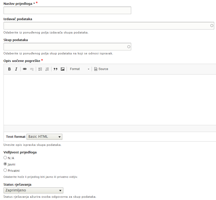Click the editor's bottom status bar

pos(110,128)
